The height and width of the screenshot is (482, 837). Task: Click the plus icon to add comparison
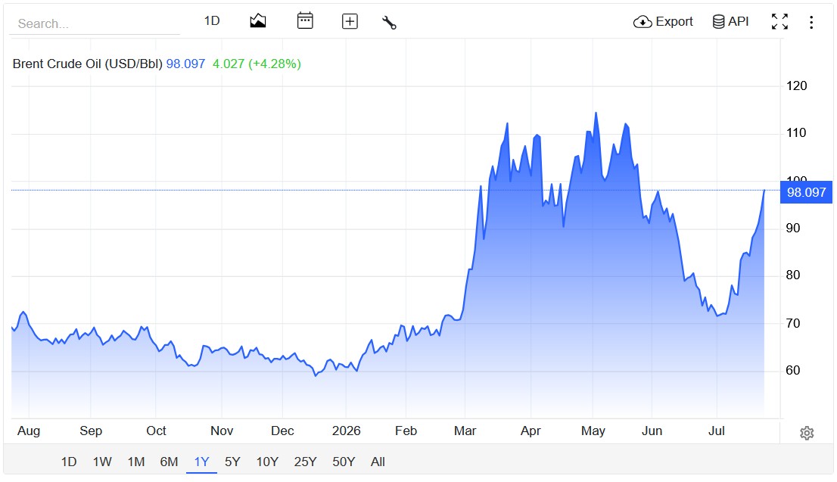350,21
